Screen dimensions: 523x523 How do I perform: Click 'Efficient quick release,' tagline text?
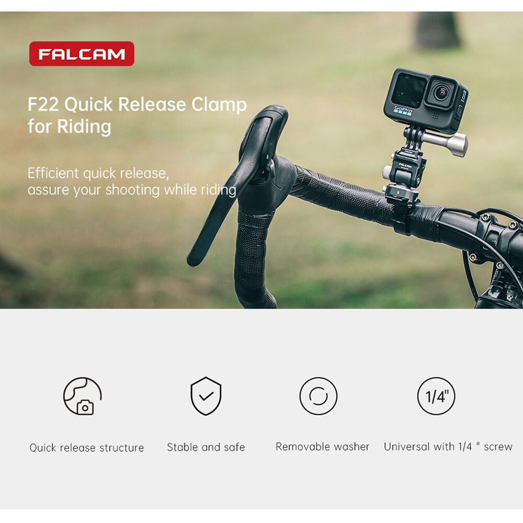click(x=98, y=173)
